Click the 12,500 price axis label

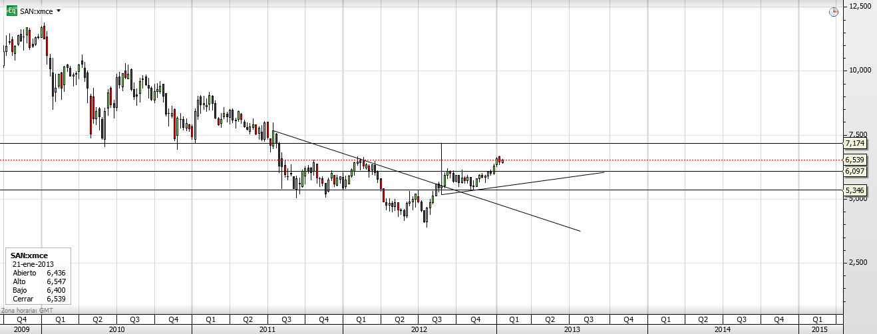pyautogui.click(x=859, y=6)
